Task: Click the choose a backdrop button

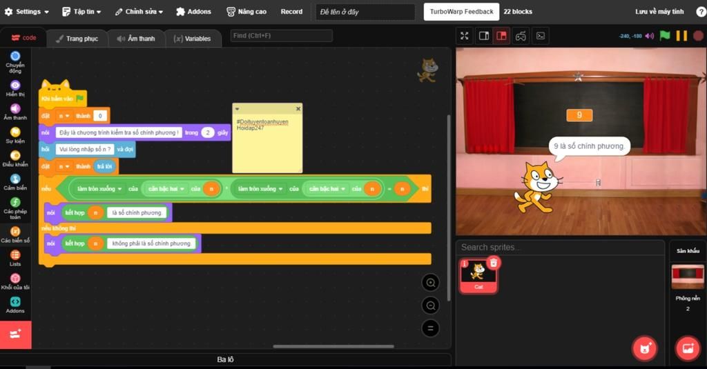Action: pyautogui.click(x=688, y=348)
